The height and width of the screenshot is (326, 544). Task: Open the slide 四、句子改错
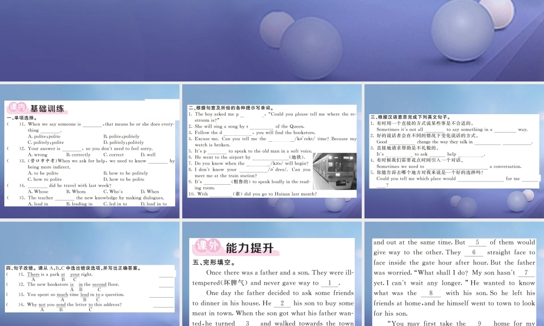point(90,274)
